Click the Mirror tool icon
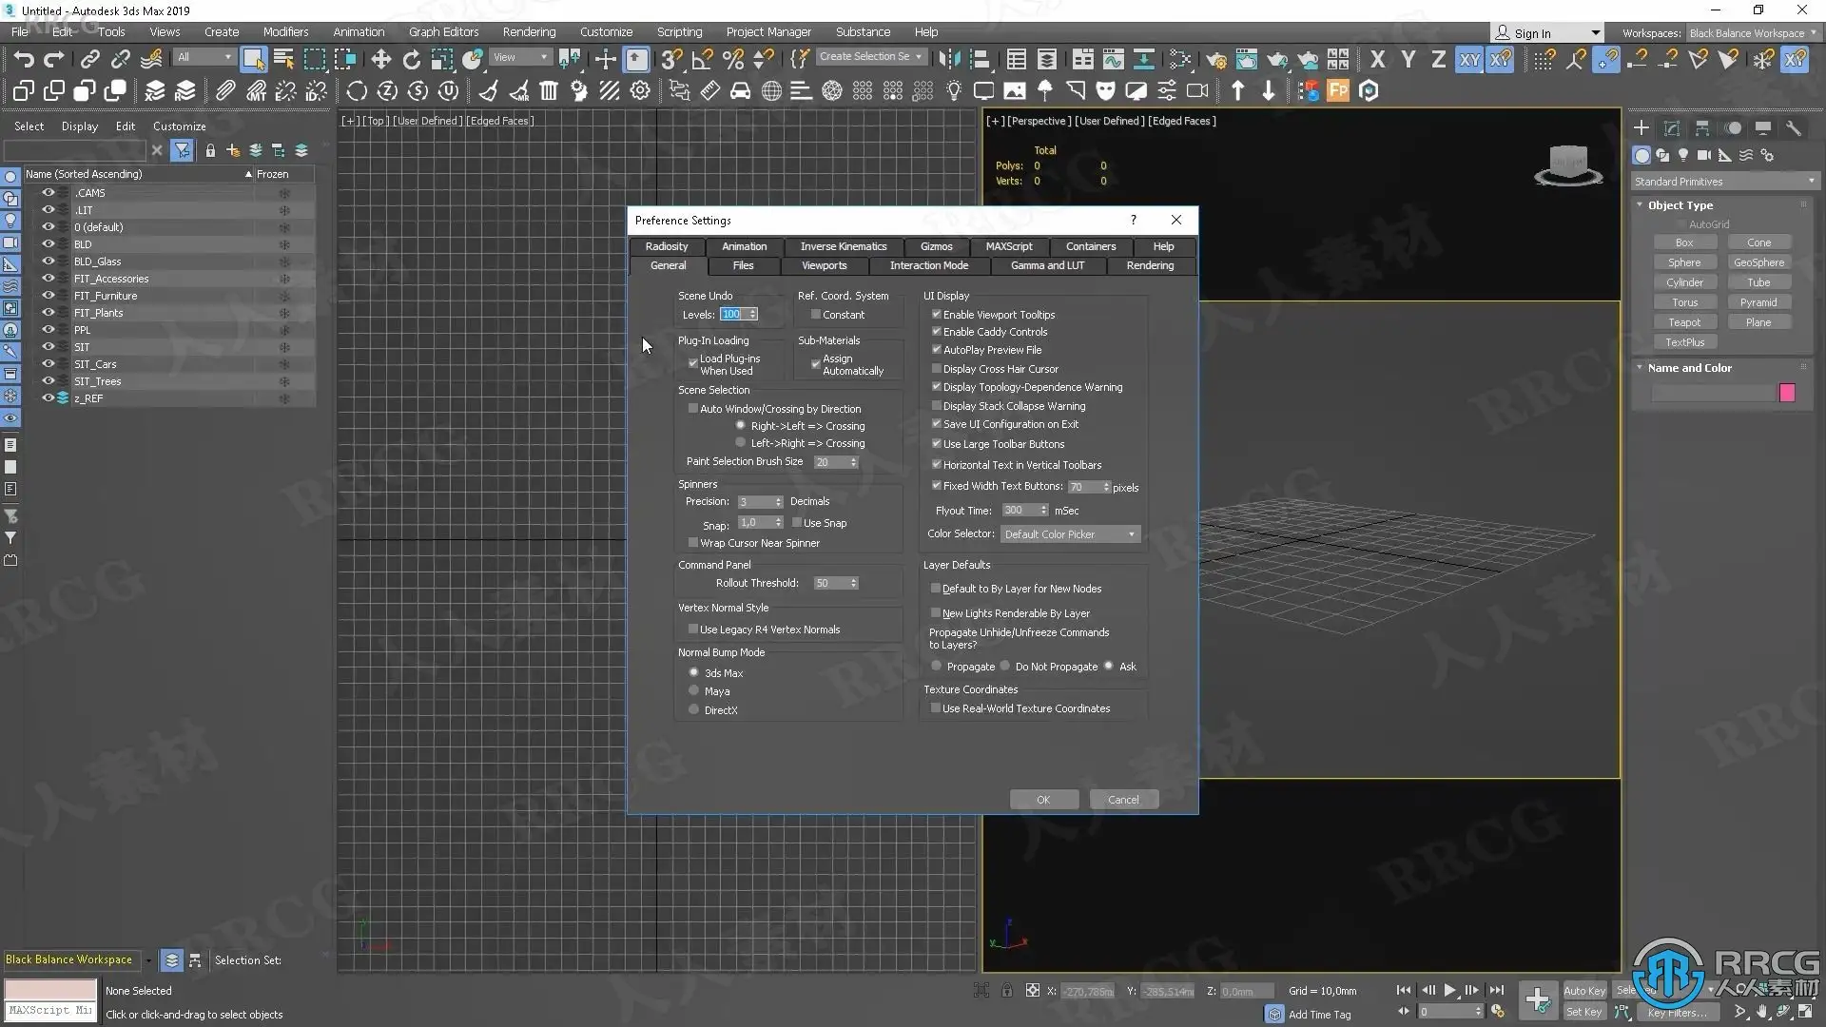Screen dimensions: 1826x1027 click(948, 59)
